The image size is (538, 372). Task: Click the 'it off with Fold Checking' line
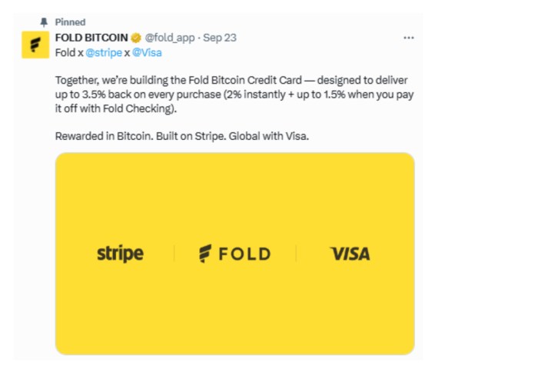(115, 108)
